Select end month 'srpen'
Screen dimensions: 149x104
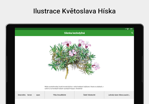(38, 95)
